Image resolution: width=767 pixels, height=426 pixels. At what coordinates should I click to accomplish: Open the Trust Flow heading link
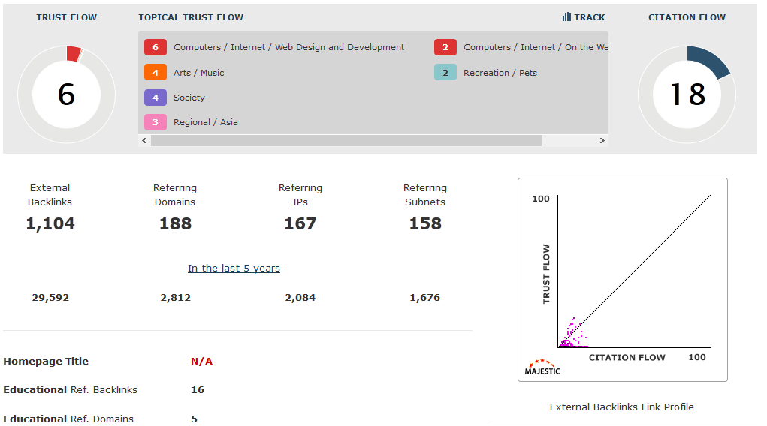pos(67,17)
